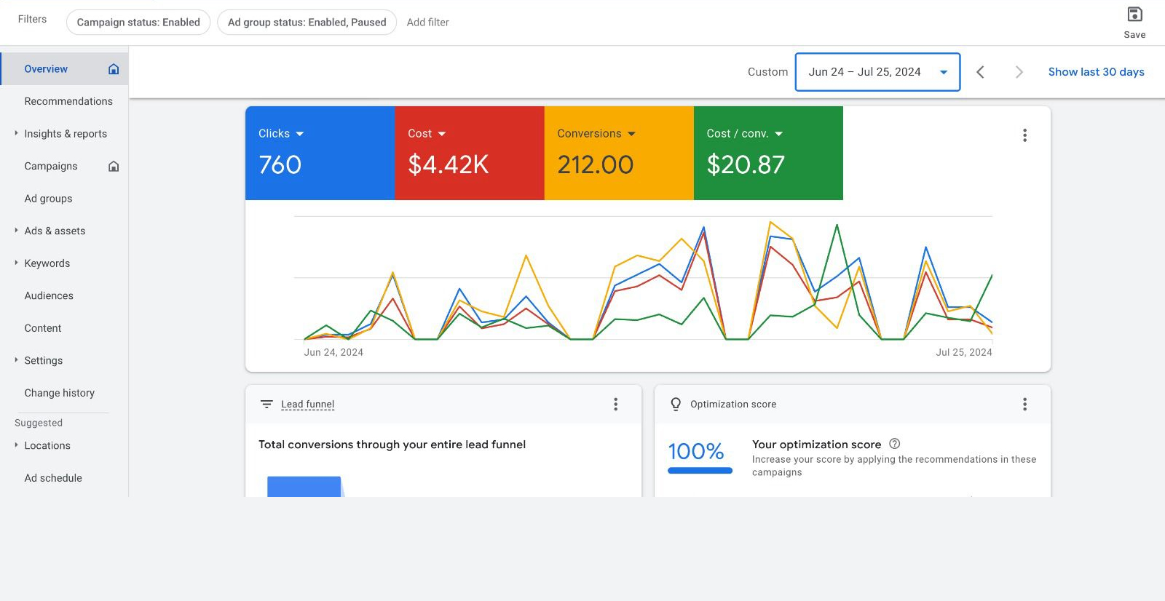Click the home icon beside Overview
The image size is (1165, 601).
(114, 69)
